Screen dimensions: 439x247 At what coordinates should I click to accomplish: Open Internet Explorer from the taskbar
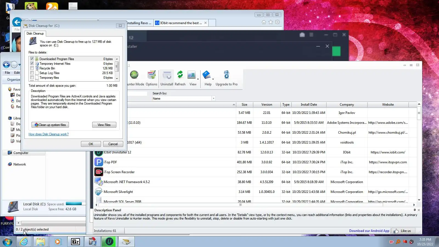[24, 242]
